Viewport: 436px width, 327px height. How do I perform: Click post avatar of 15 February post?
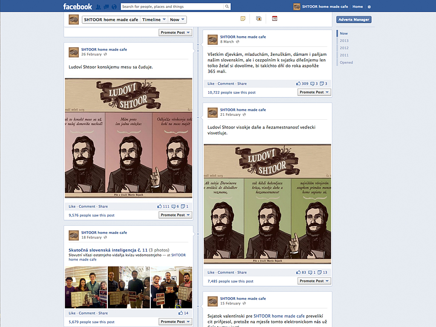tap(213, 301)
